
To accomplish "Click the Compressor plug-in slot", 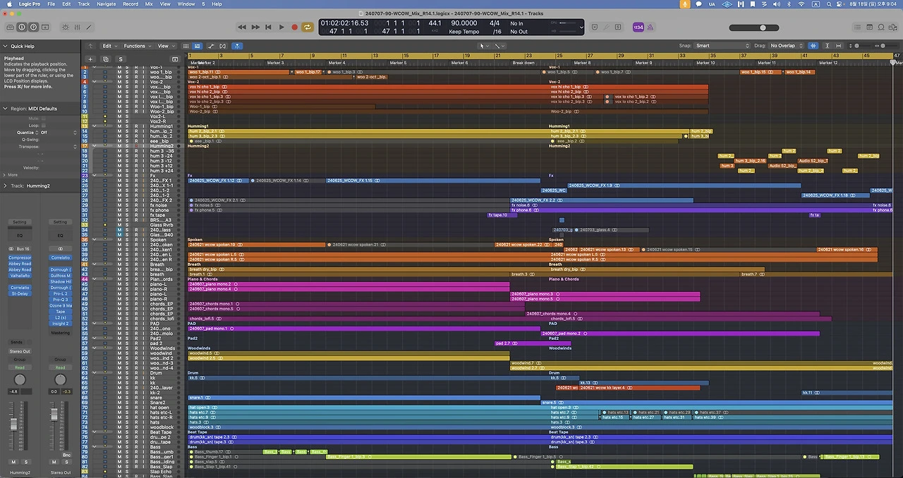I will coord(20,258).
